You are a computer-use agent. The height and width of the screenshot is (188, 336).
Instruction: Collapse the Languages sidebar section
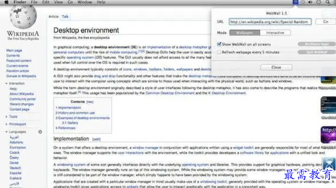click(x=6, y=132)
